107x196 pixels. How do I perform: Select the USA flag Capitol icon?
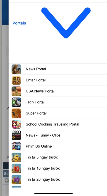(x=16, y=91)
